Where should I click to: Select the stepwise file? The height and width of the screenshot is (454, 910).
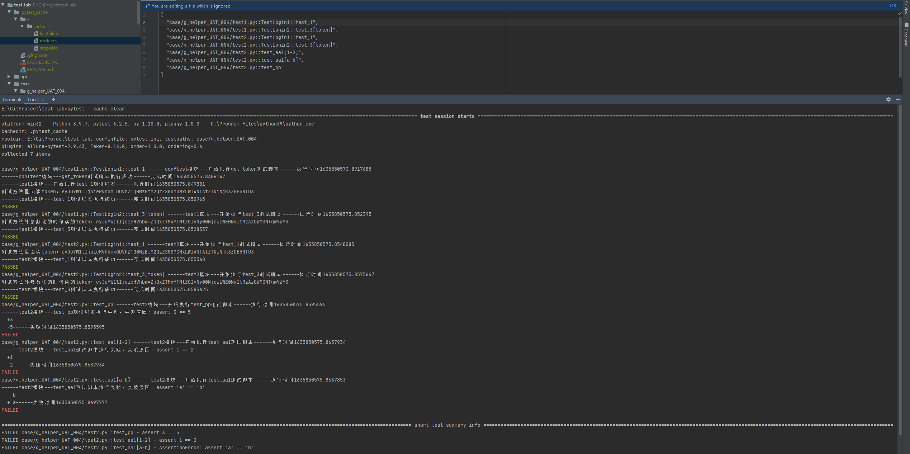[x=49, y=48]
